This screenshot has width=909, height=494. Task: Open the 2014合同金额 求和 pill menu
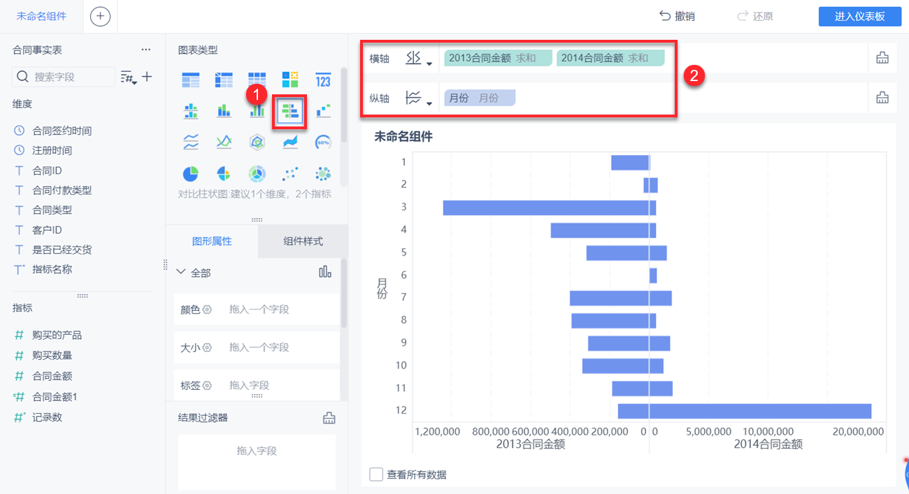pyautogui.click(x=610, y=58)
